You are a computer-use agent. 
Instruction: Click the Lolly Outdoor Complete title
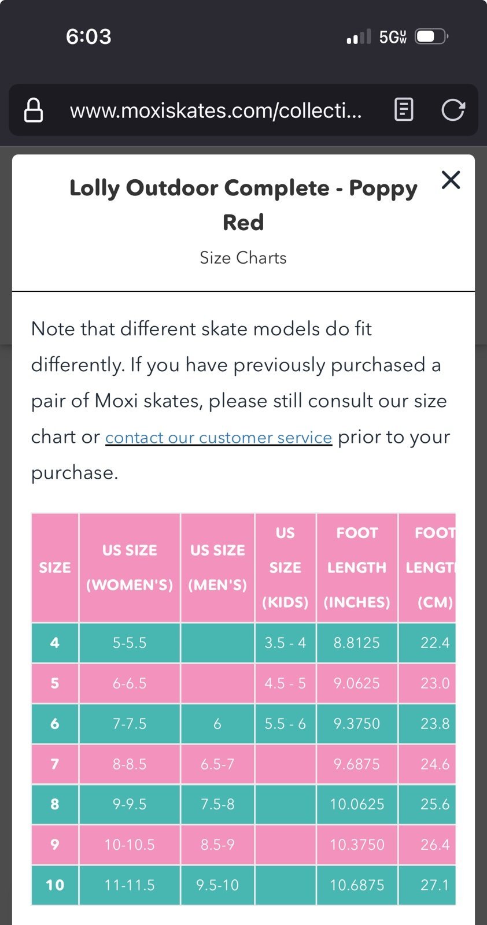(243, 205)
